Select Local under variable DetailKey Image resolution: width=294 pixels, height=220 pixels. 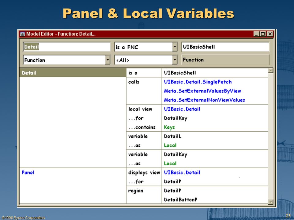(x=170, y=163)
